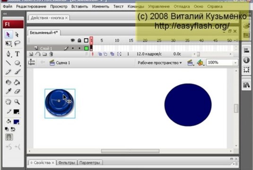This screenshot has height=170, width=253.
Task: Select the Pen tool
Action: click(8, 54)
